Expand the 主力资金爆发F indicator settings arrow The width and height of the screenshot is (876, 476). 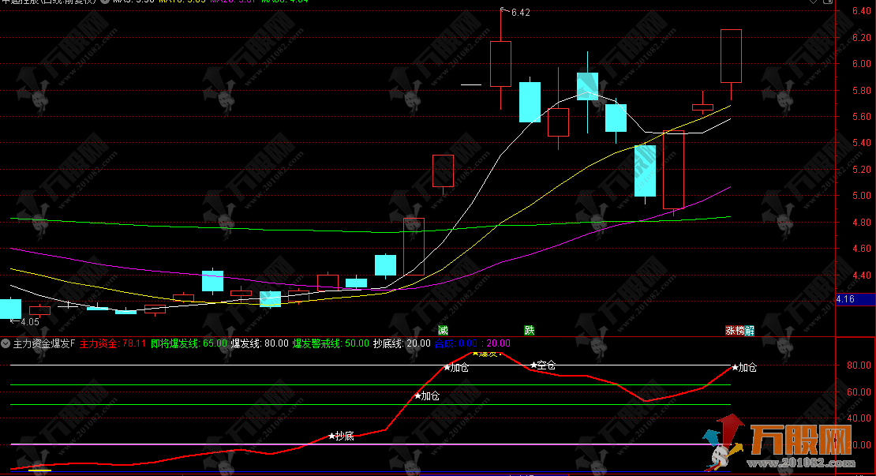click(6, 343)
